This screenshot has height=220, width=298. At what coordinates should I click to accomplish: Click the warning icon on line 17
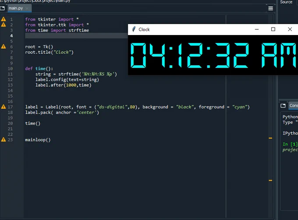point(4,106)
